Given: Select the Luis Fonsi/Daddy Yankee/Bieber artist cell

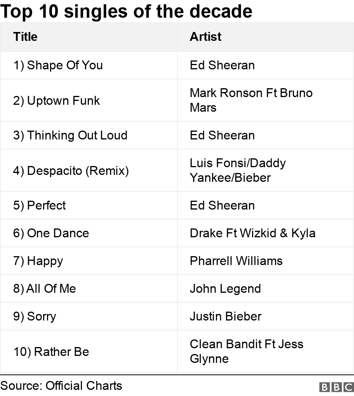Looking at the screenshot, I should pyautogui.click(x=237, y=170).
